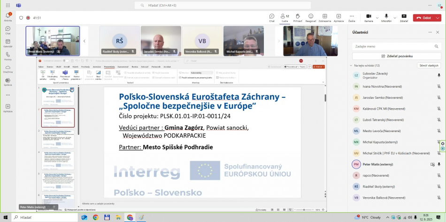Open the Reagovať reactions icon

[x=311, y=17]
